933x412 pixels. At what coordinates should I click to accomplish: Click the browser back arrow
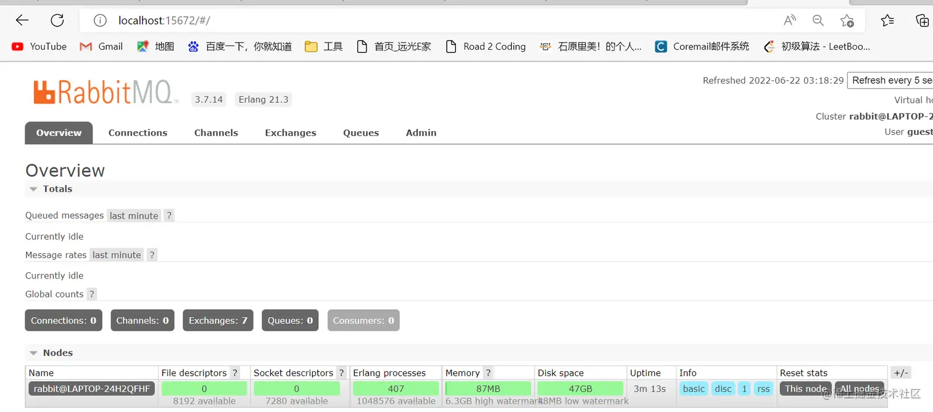(22, 20)
